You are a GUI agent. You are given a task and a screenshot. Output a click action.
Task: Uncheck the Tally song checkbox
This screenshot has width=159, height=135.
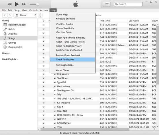(x=43, y=95)
